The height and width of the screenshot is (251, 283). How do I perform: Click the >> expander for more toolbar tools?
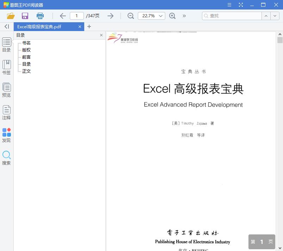point(184,16)
